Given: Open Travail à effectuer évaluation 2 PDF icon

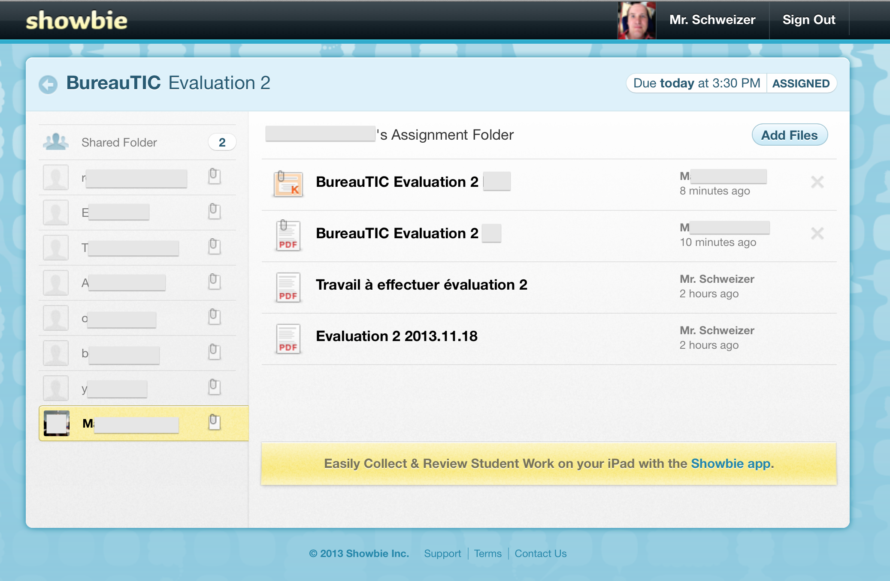Looking at the screenshot, I should point(288,287).
